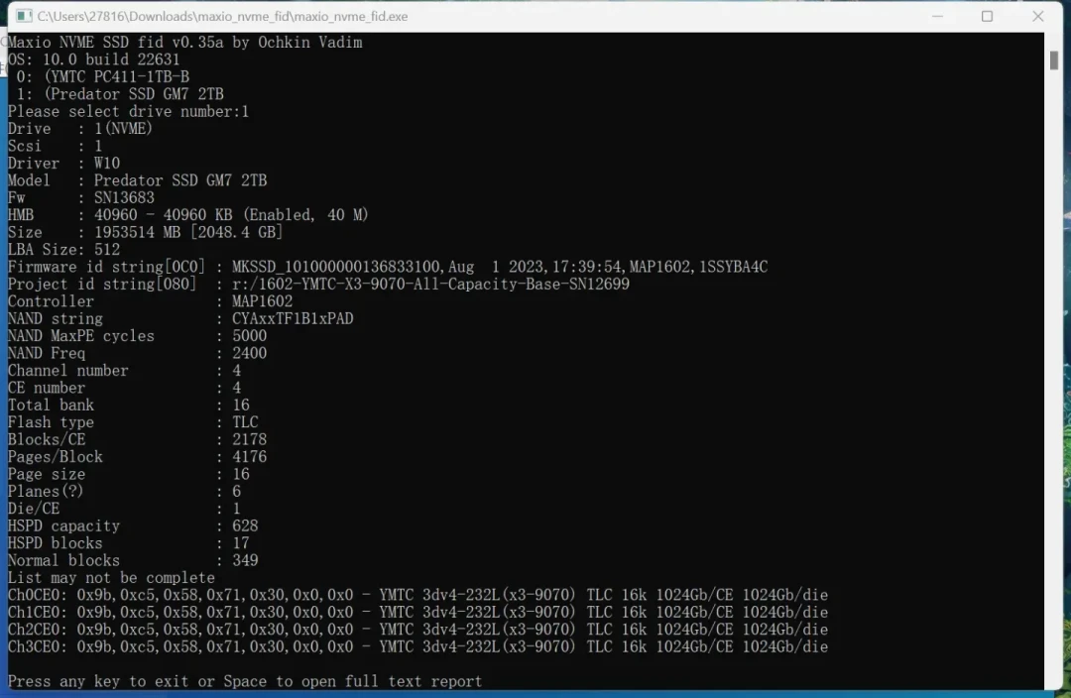Click the Firmware id string 'MKSSD_101000000136833100'

coord(336,267)
